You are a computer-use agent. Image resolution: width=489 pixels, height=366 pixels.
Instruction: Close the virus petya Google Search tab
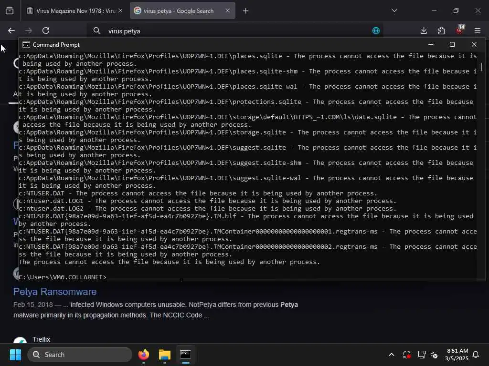pos(228,10)
